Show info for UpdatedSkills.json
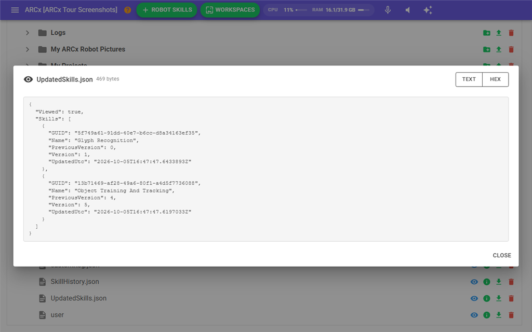This screenshot has width=532, height=332. click(x=486, y=298)
